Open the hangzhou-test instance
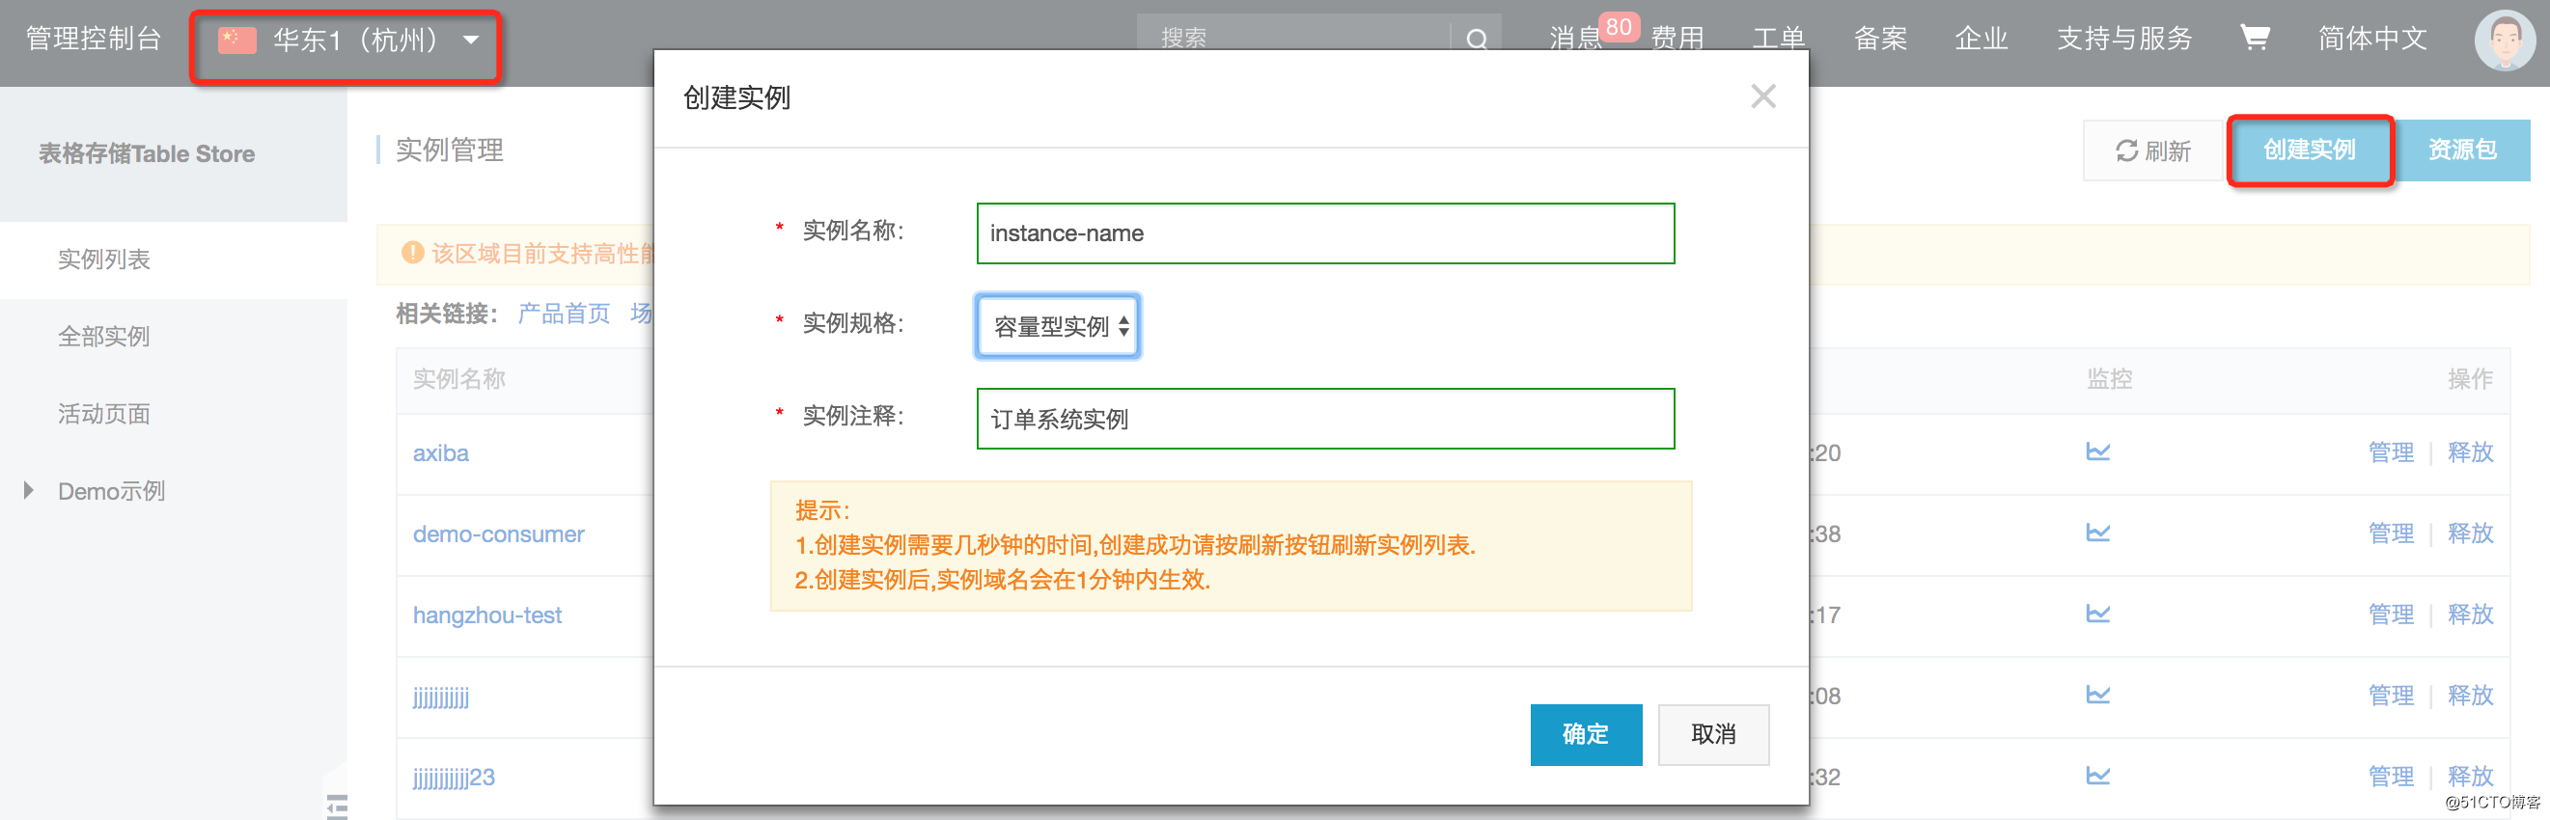 [487, 615]
